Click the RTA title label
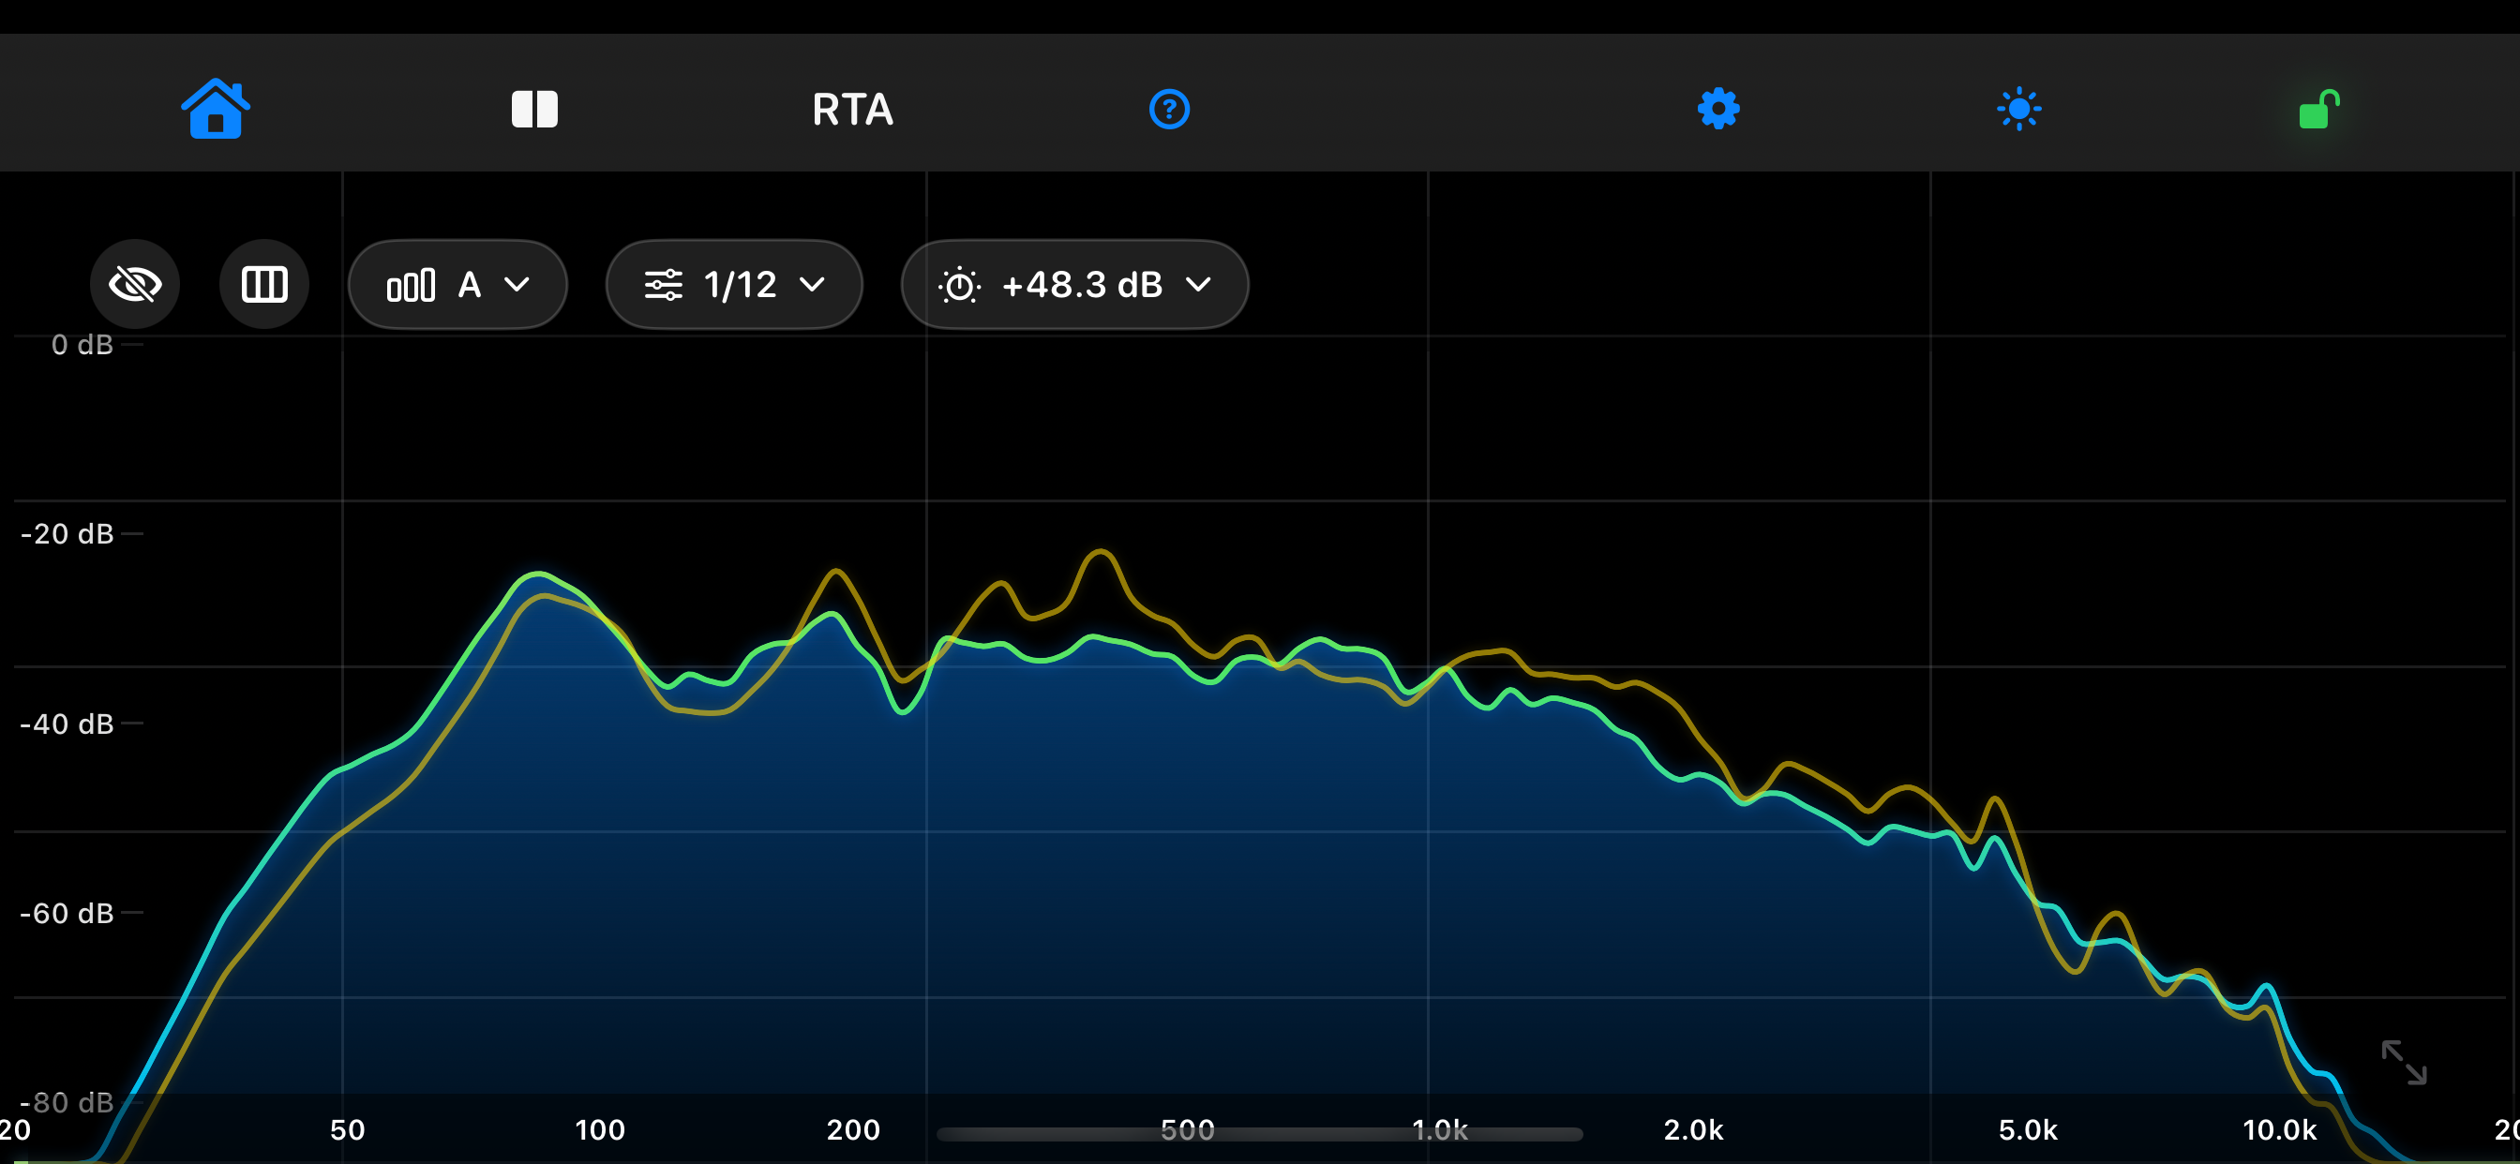Viewport: 2520px width, 1164px height. pos(852,110)
